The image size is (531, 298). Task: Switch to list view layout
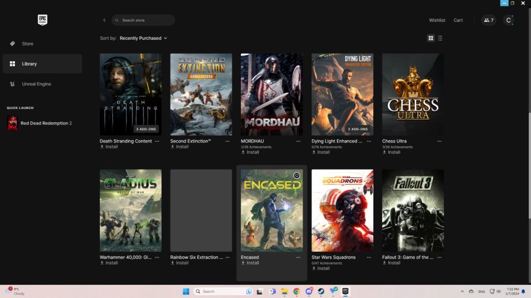click(x=440, y=38)
